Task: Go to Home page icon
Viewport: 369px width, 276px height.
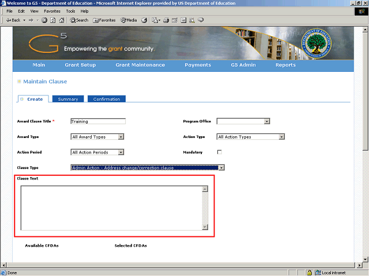Action: [x=62, y=21]
